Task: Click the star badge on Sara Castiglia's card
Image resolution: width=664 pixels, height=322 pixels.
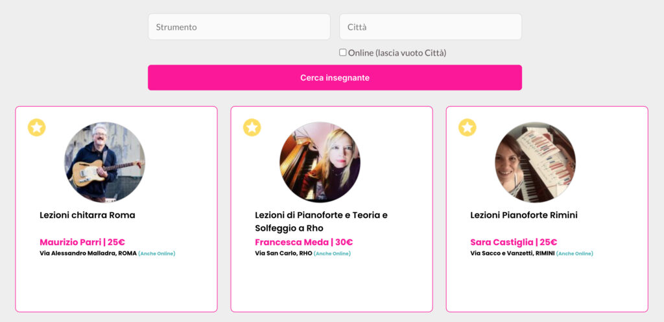Action: pos(468,127)
